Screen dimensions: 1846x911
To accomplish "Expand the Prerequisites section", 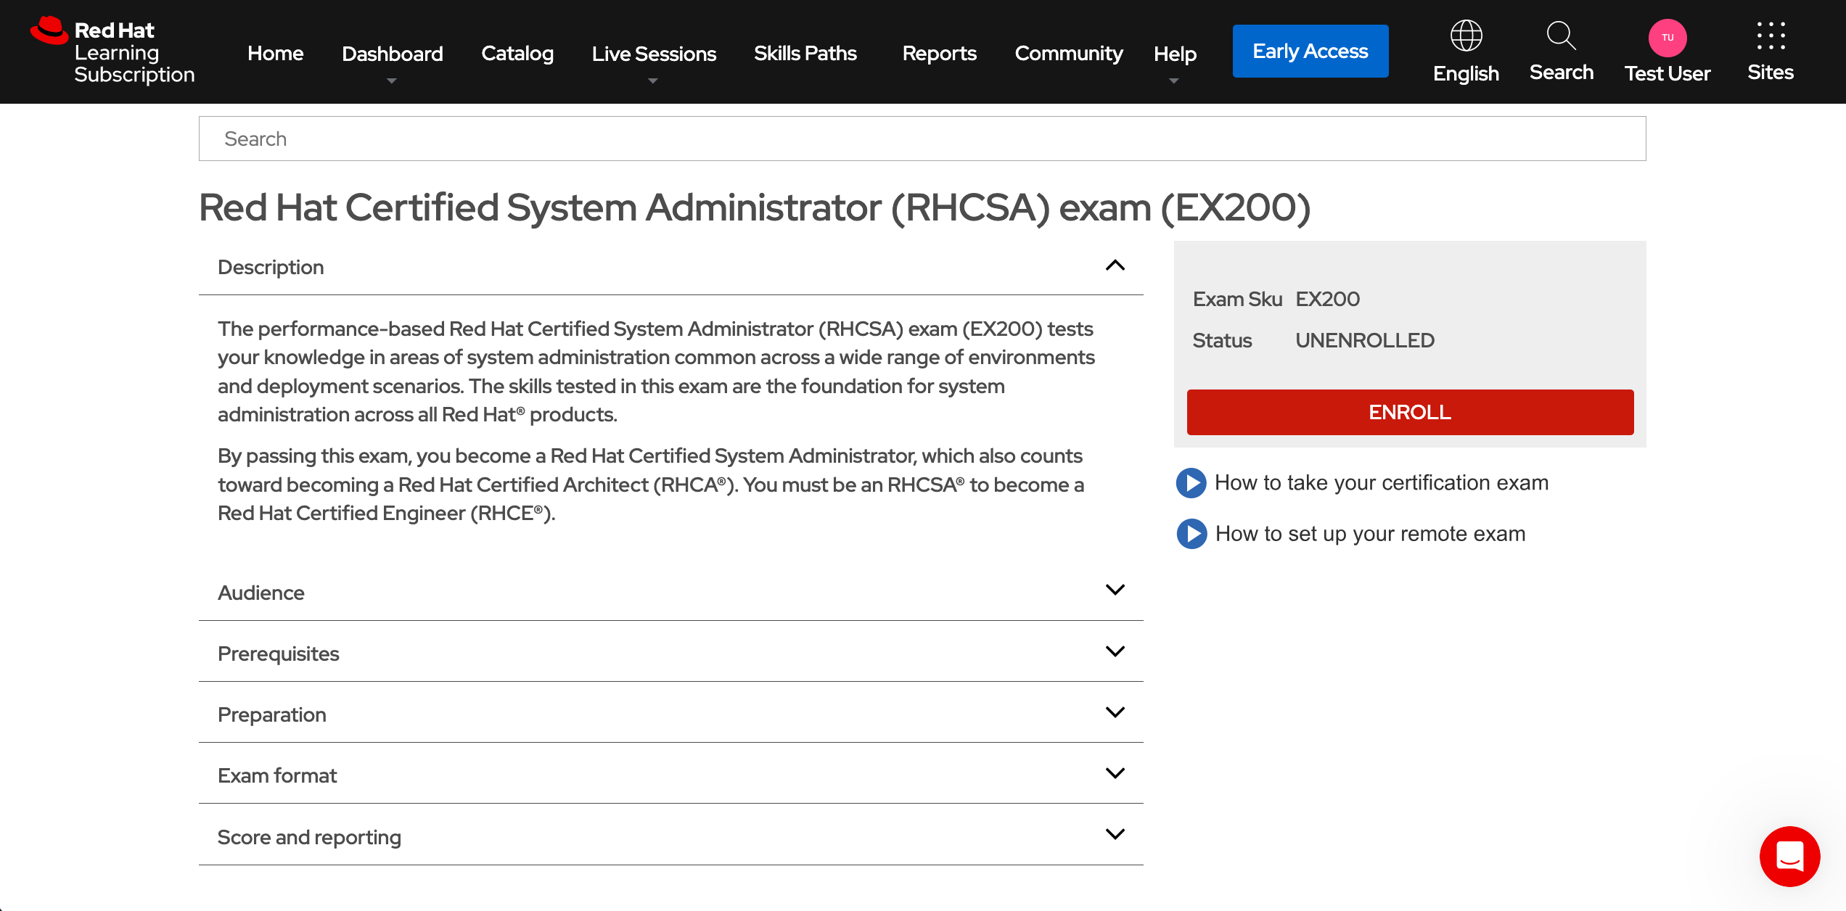I will (1115, 650).
